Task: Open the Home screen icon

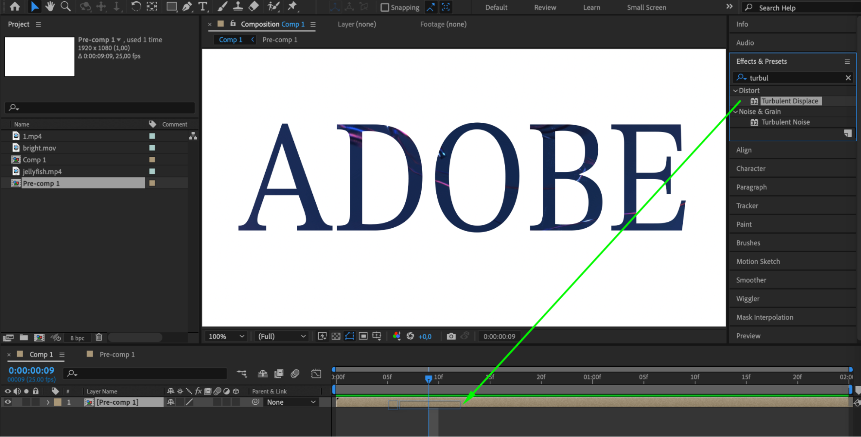Action: pyautogui.click(x=15, y=6)
